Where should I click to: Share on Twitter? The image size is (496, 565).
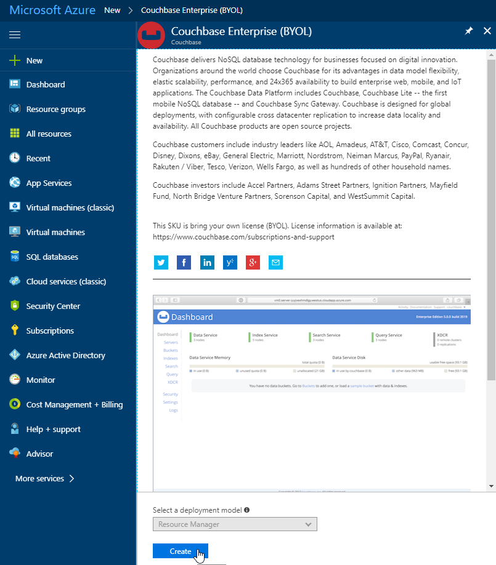(161, 262)
